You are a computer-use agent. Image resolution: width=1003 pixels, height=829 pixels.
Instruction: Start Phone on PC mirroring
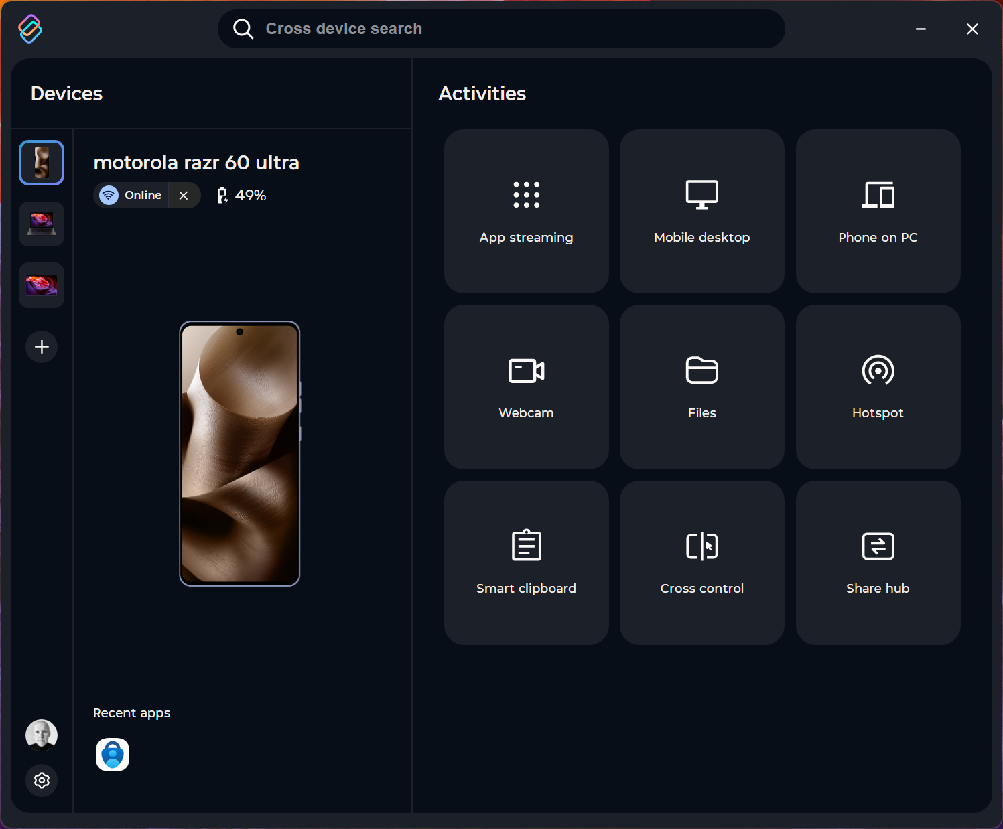tap(878, 211)
